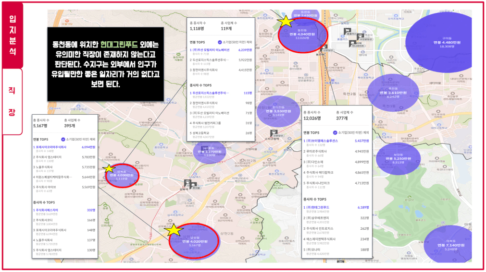Click 한성CC golf course map label

(409, 200)
